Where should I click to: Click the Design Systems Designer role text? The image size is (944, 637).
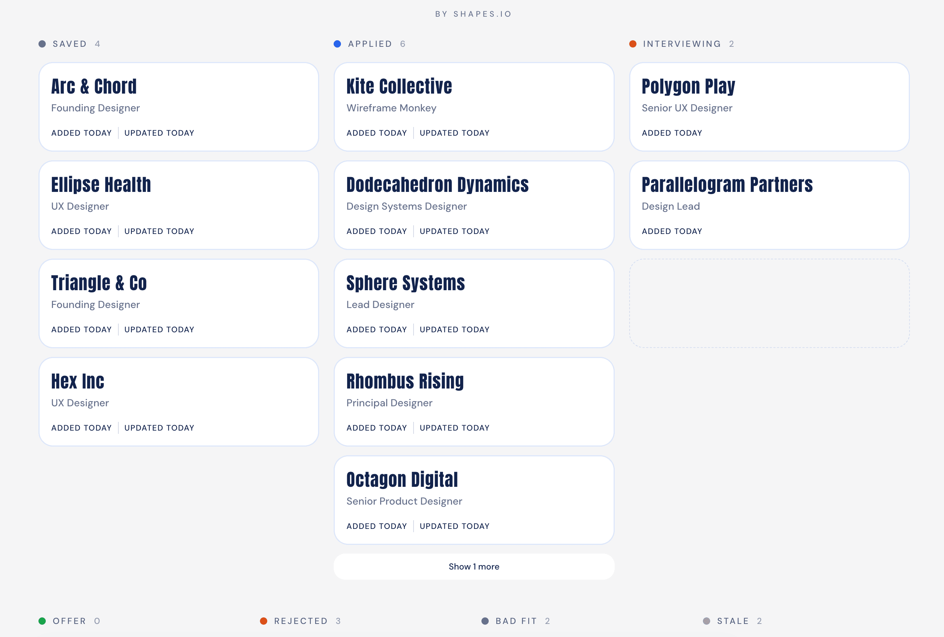point(406,206)
